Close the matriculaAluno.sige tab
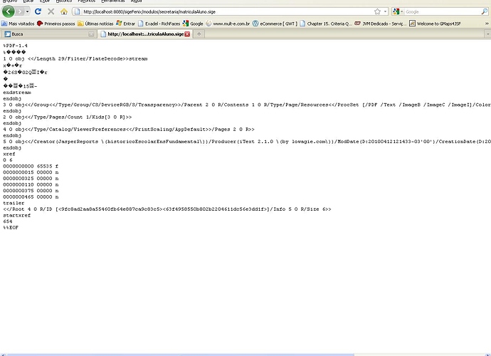The image size is (491, 356). click(x=187, y=34)
